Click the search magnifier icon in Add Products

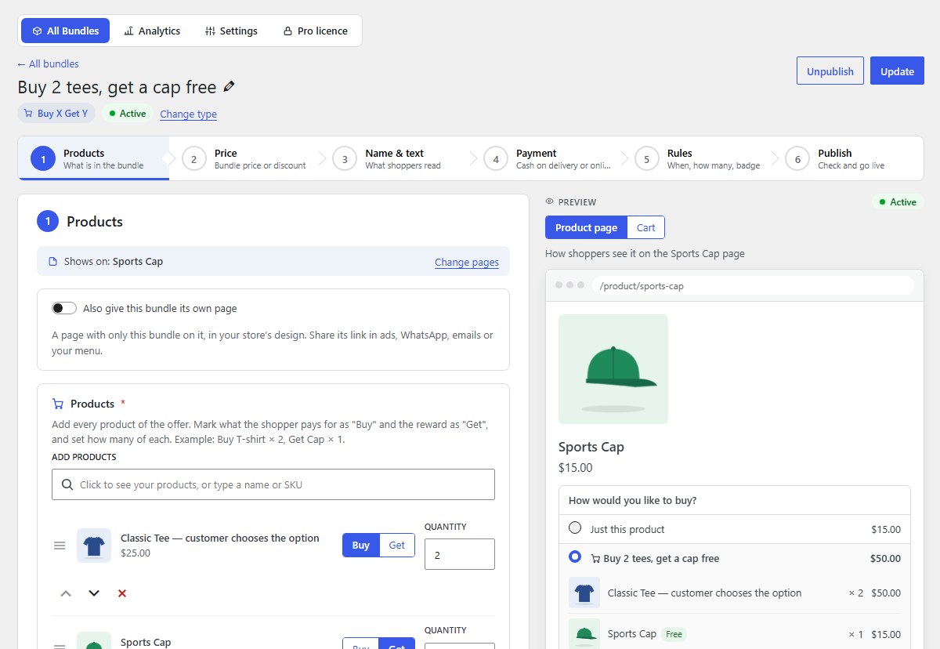click(67, 484)
